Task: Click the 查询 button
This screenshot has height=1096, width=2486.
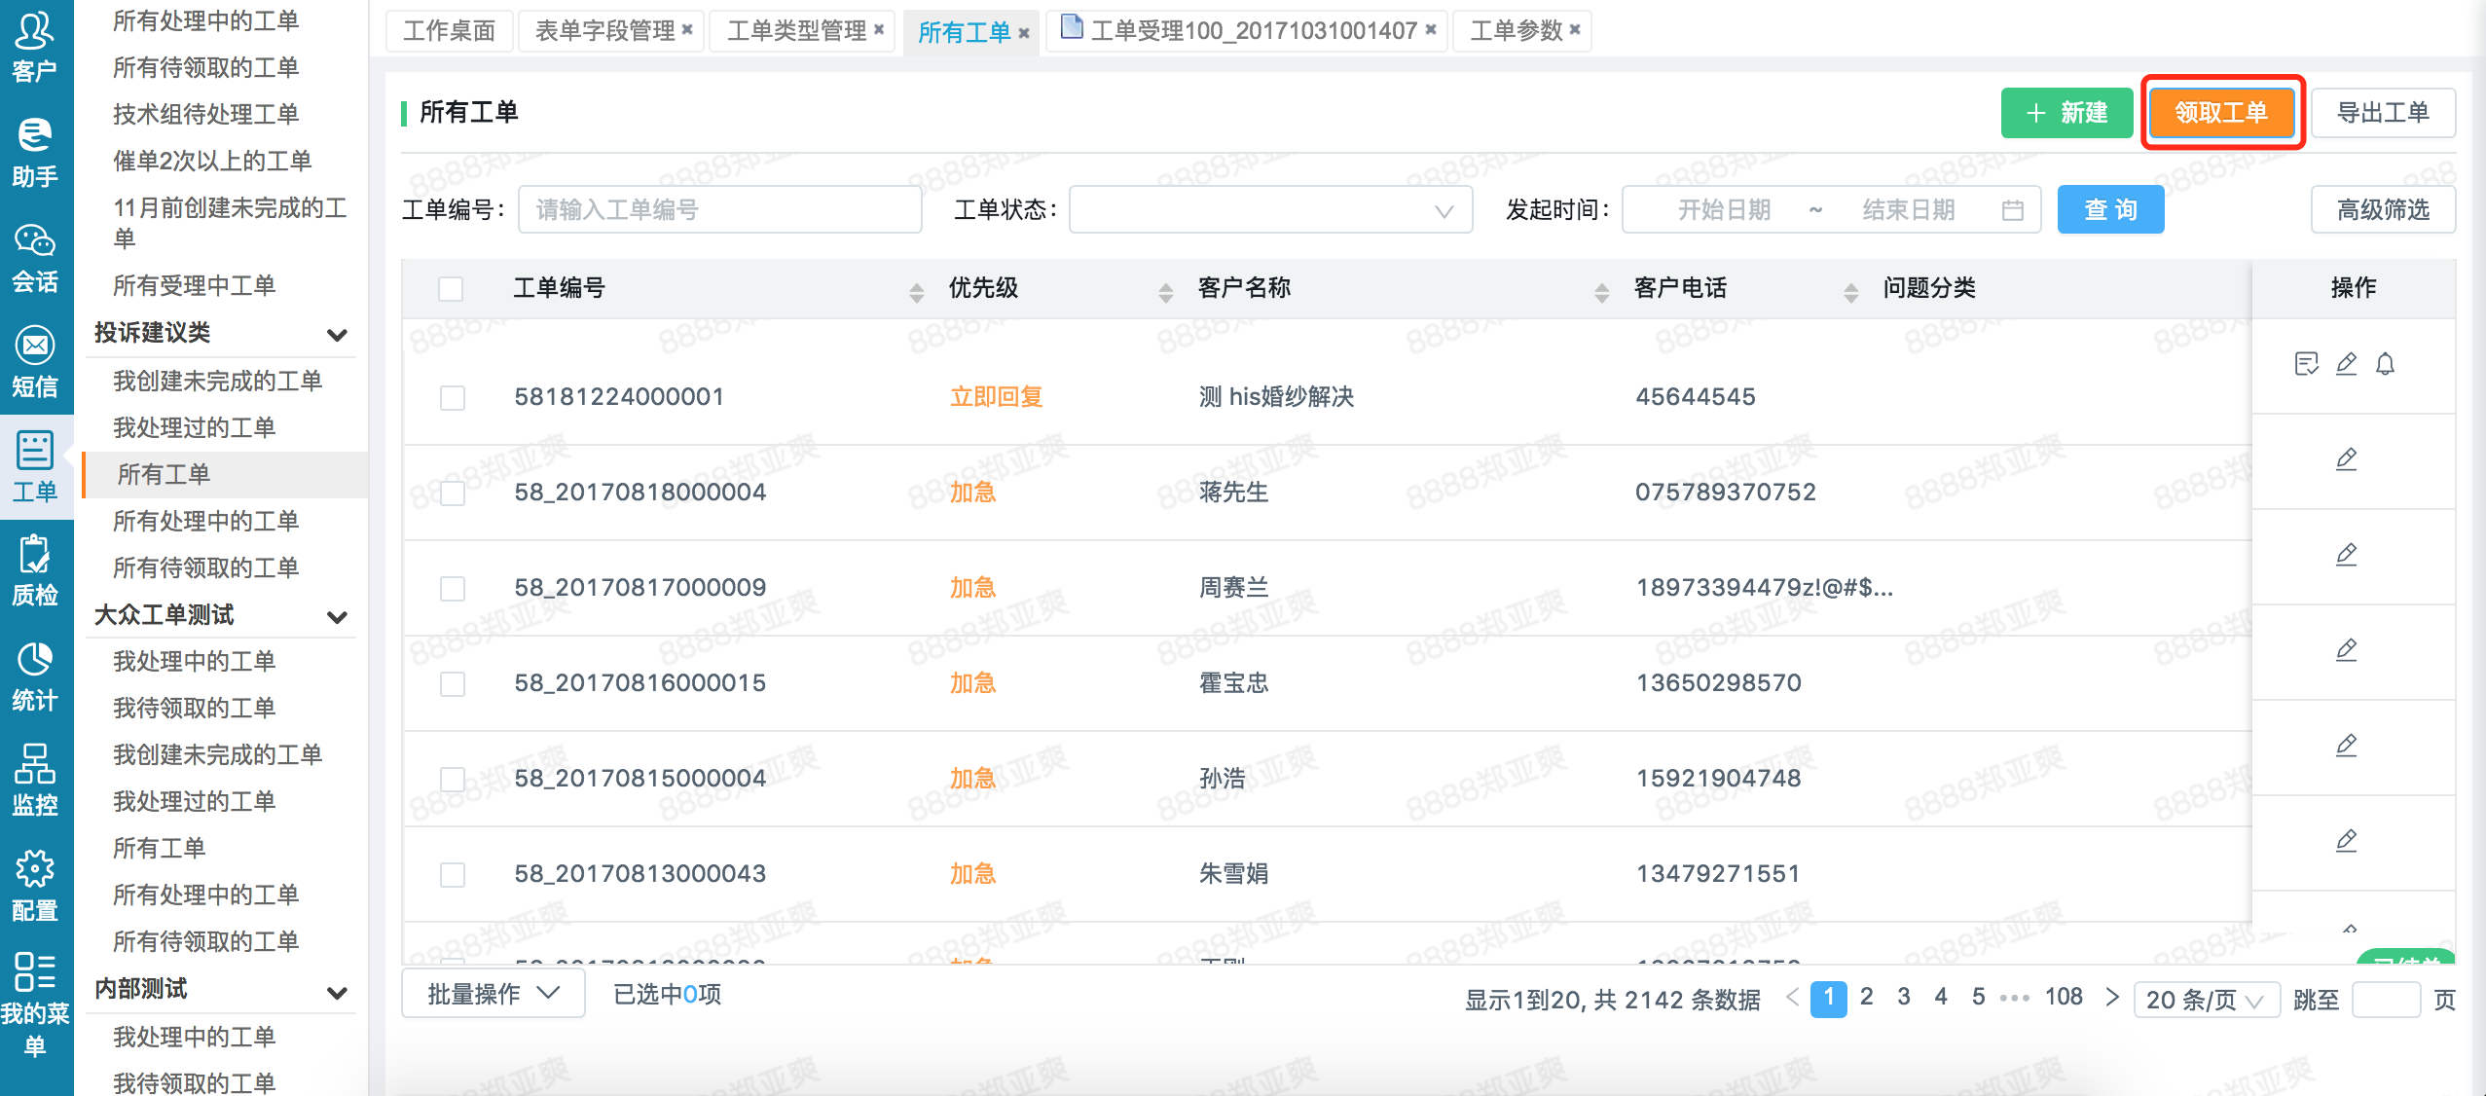Action: tap(2110, 209)
